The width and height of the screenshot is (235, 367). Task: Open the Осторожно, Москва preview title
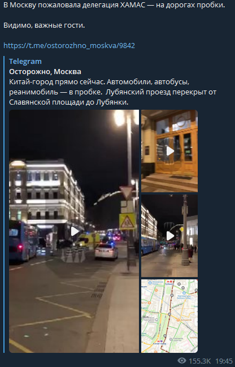45,72
